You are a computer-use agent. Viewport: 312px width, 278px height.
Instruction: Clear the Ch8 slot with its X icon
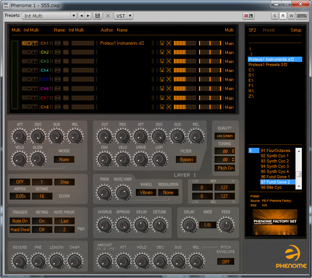tap(169, 107)
